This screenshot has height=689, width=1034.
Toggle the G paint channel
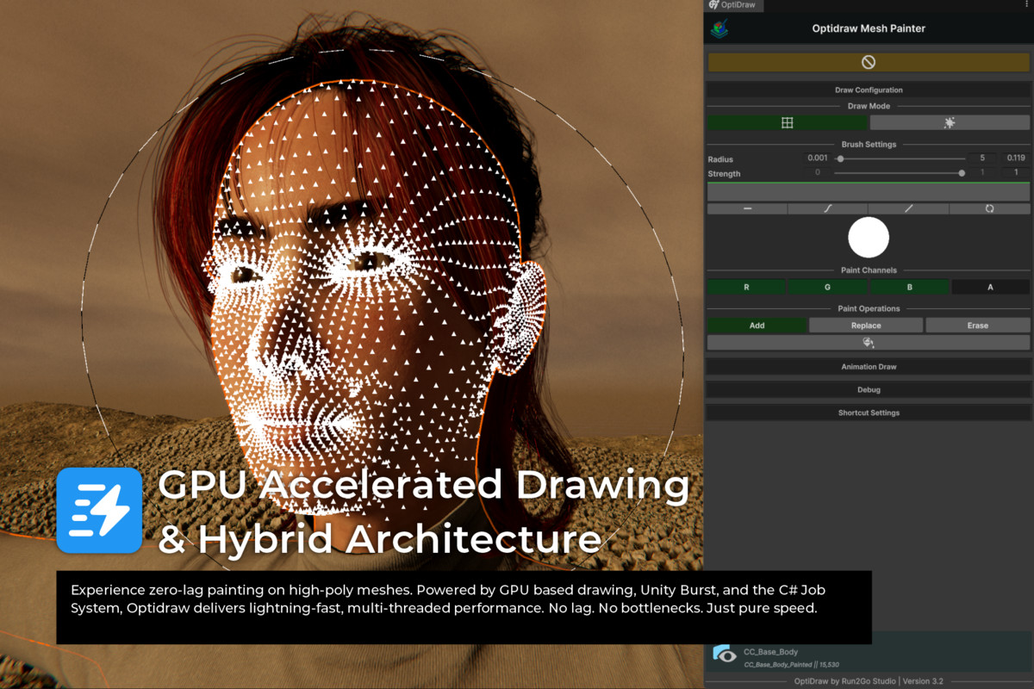click(x=828, y=287)
